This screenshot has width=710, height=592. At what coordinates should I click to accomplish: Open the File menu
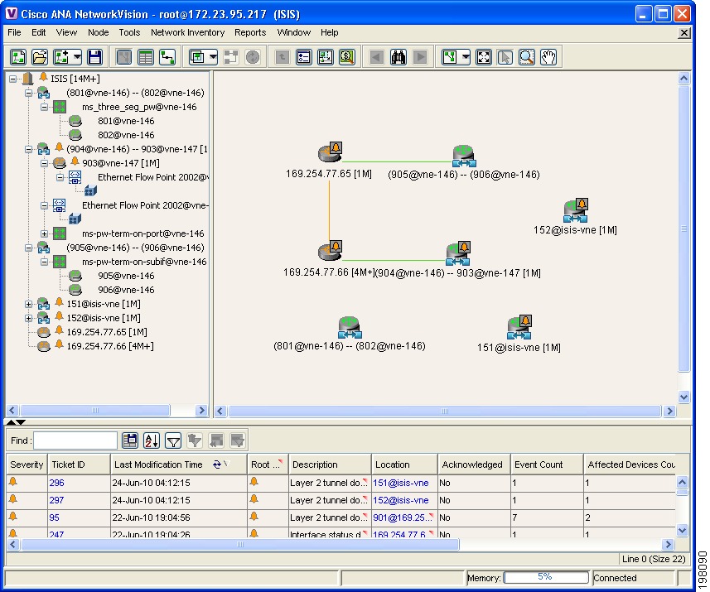pyautogui.click(x=14, y=32)
